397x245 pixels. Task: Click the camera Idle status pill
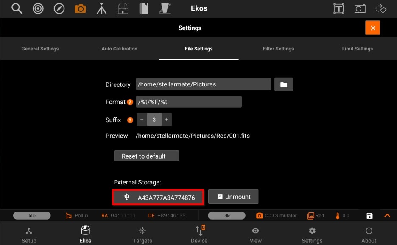pyautogui.click(x=226, y=216)
